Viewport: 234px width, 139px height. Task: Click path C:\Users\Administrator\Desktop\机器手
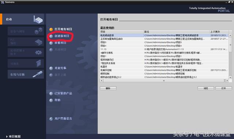(163, 67)
